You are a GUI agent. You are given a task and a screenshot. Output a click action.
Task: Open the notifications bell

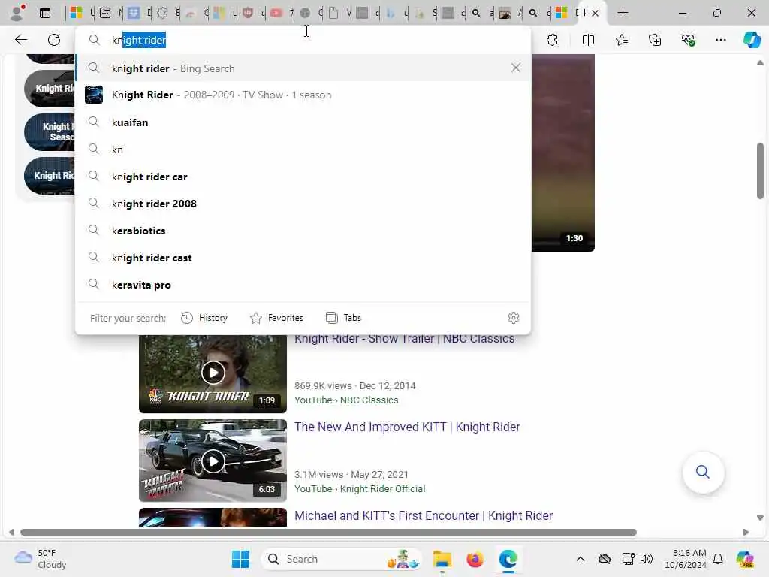[x=718, y=559]
